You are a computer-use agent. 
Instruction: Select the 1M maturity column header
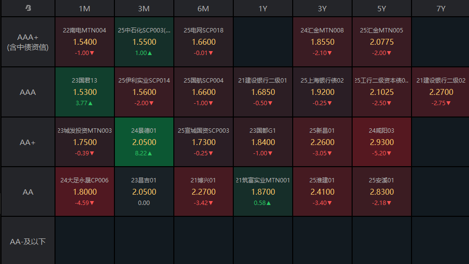click(x=84, y=8)
